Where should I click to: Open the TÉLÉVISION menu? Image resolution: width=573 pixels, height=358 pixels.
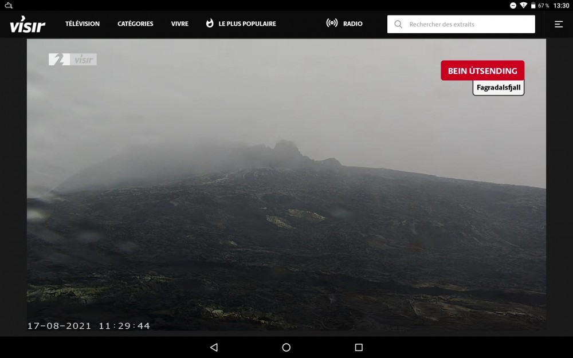tap(82, 23)
